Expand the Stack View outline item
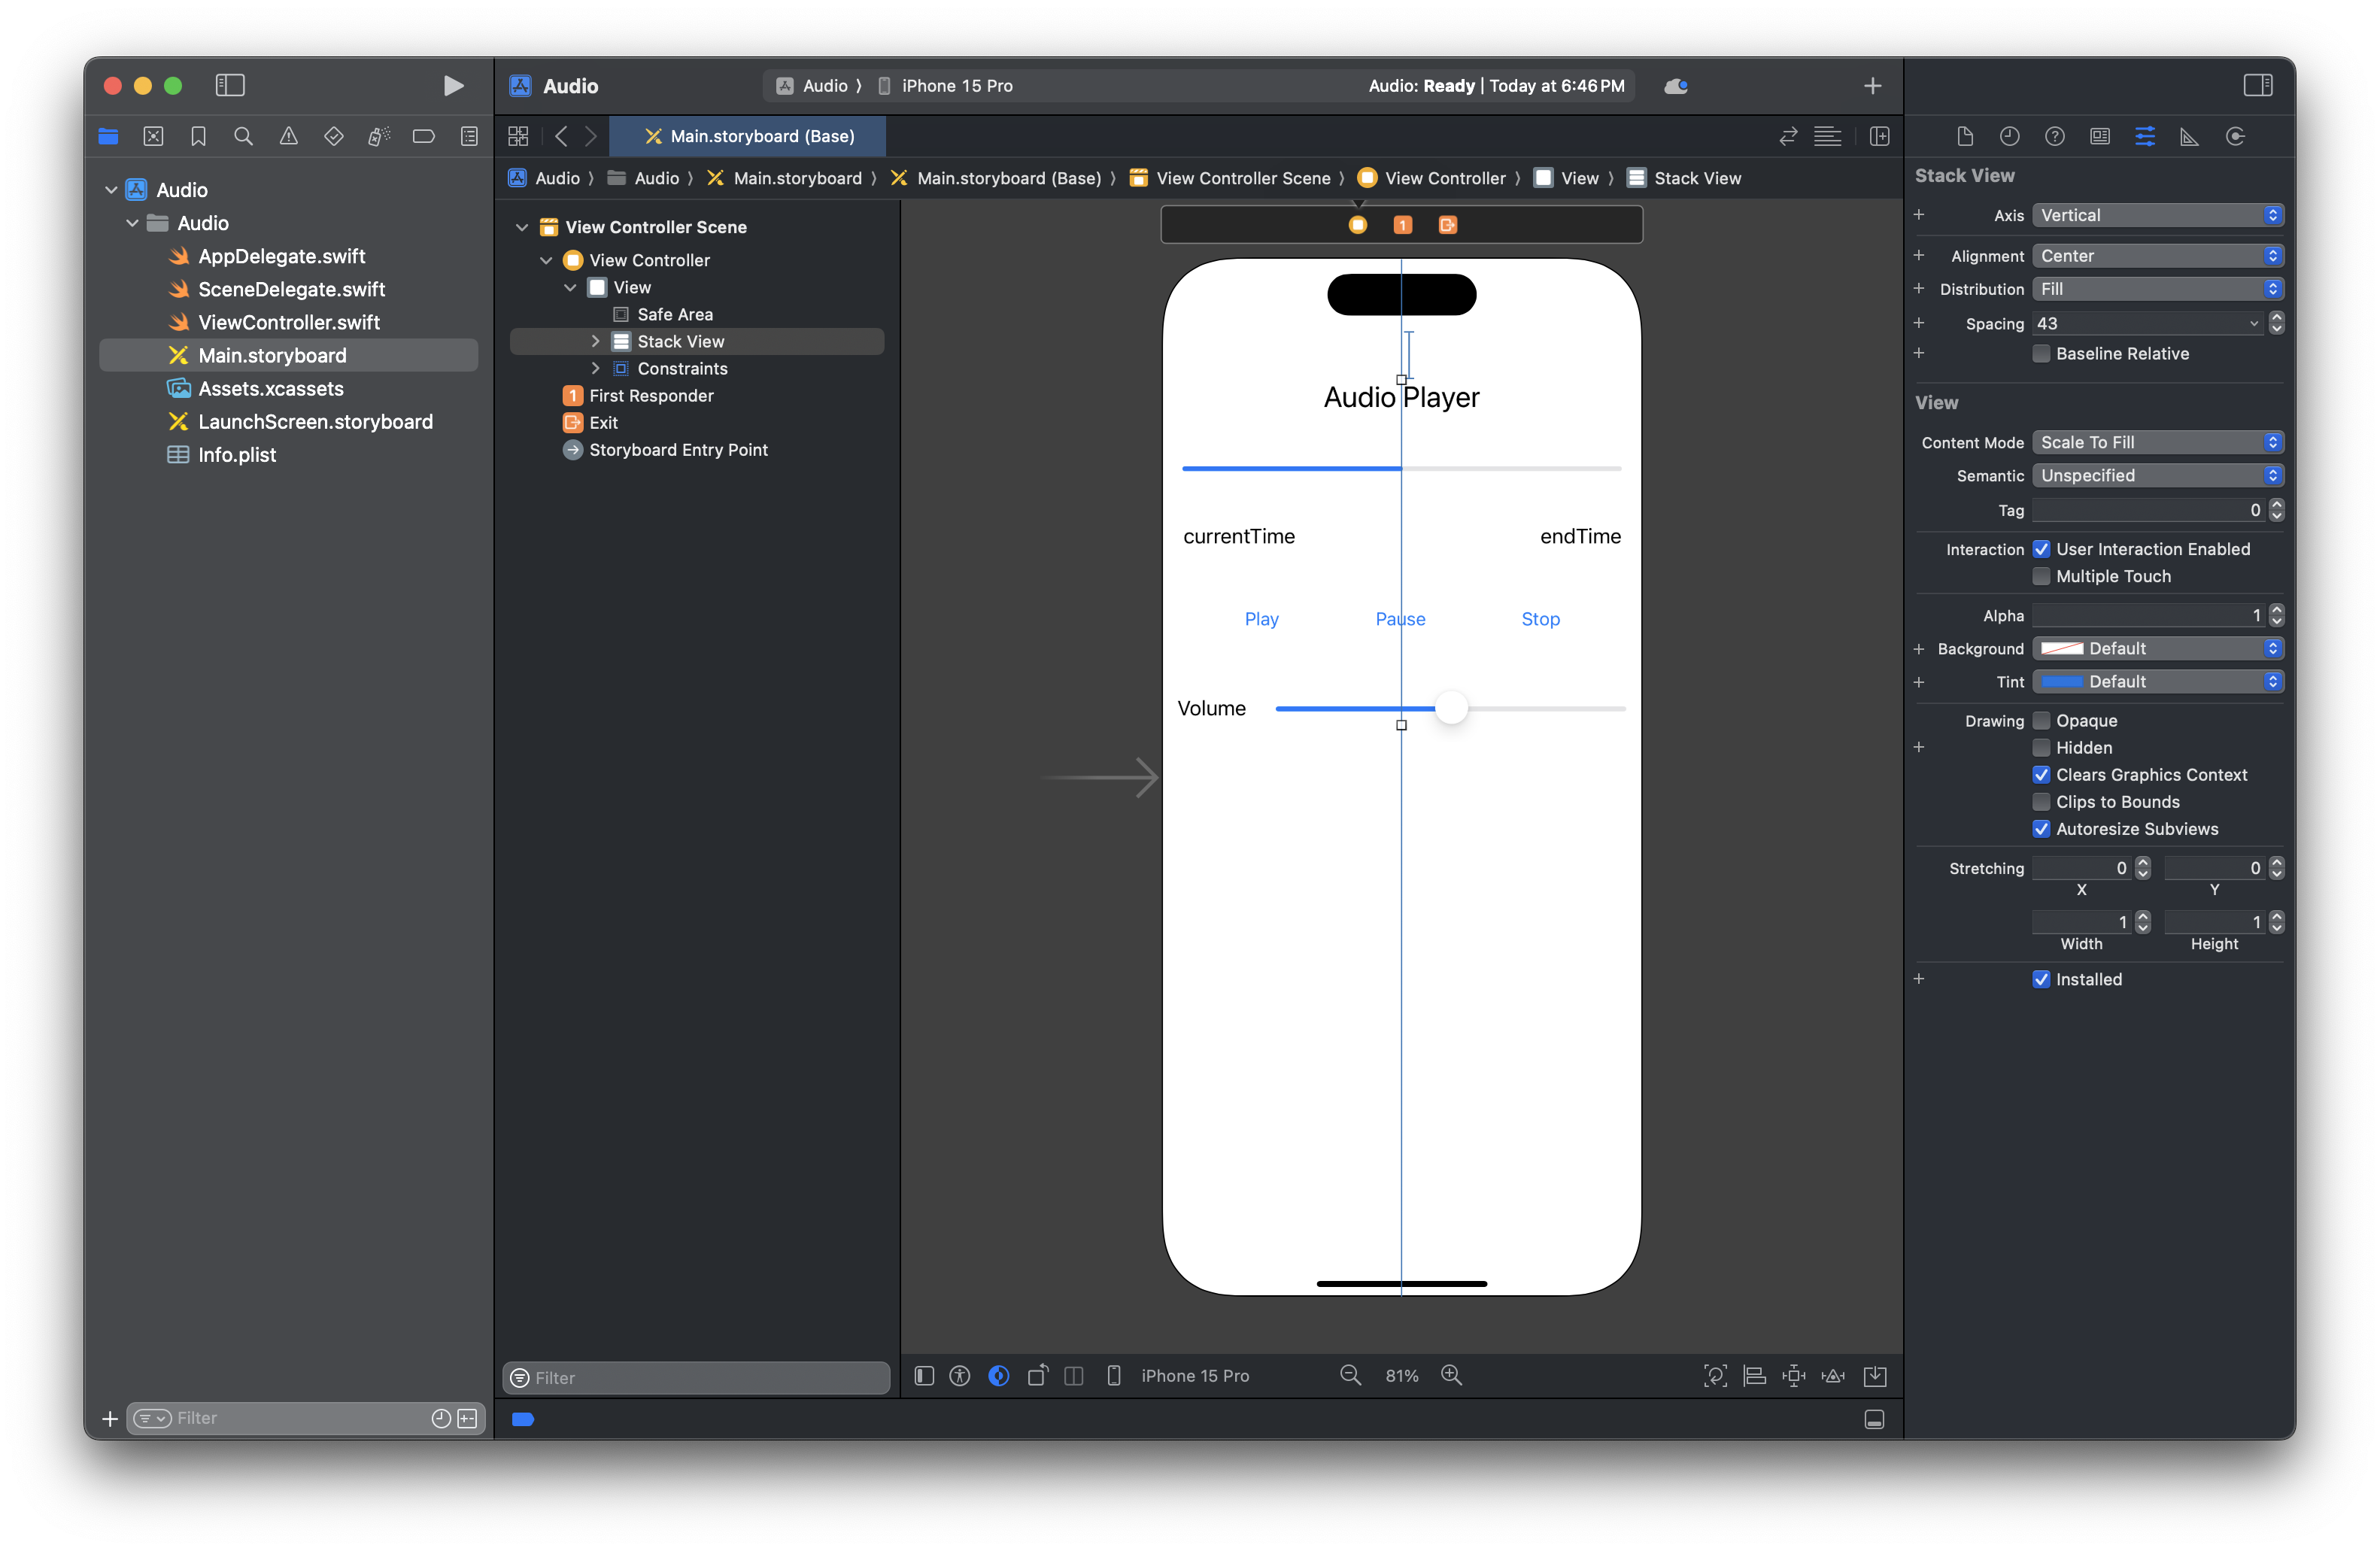 click(596, 342)
